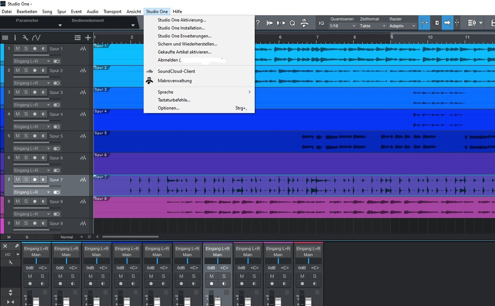Screen dimensions: 495x306
Task: Click the toolbar icon next to the question mark
Action: (270, 23)
